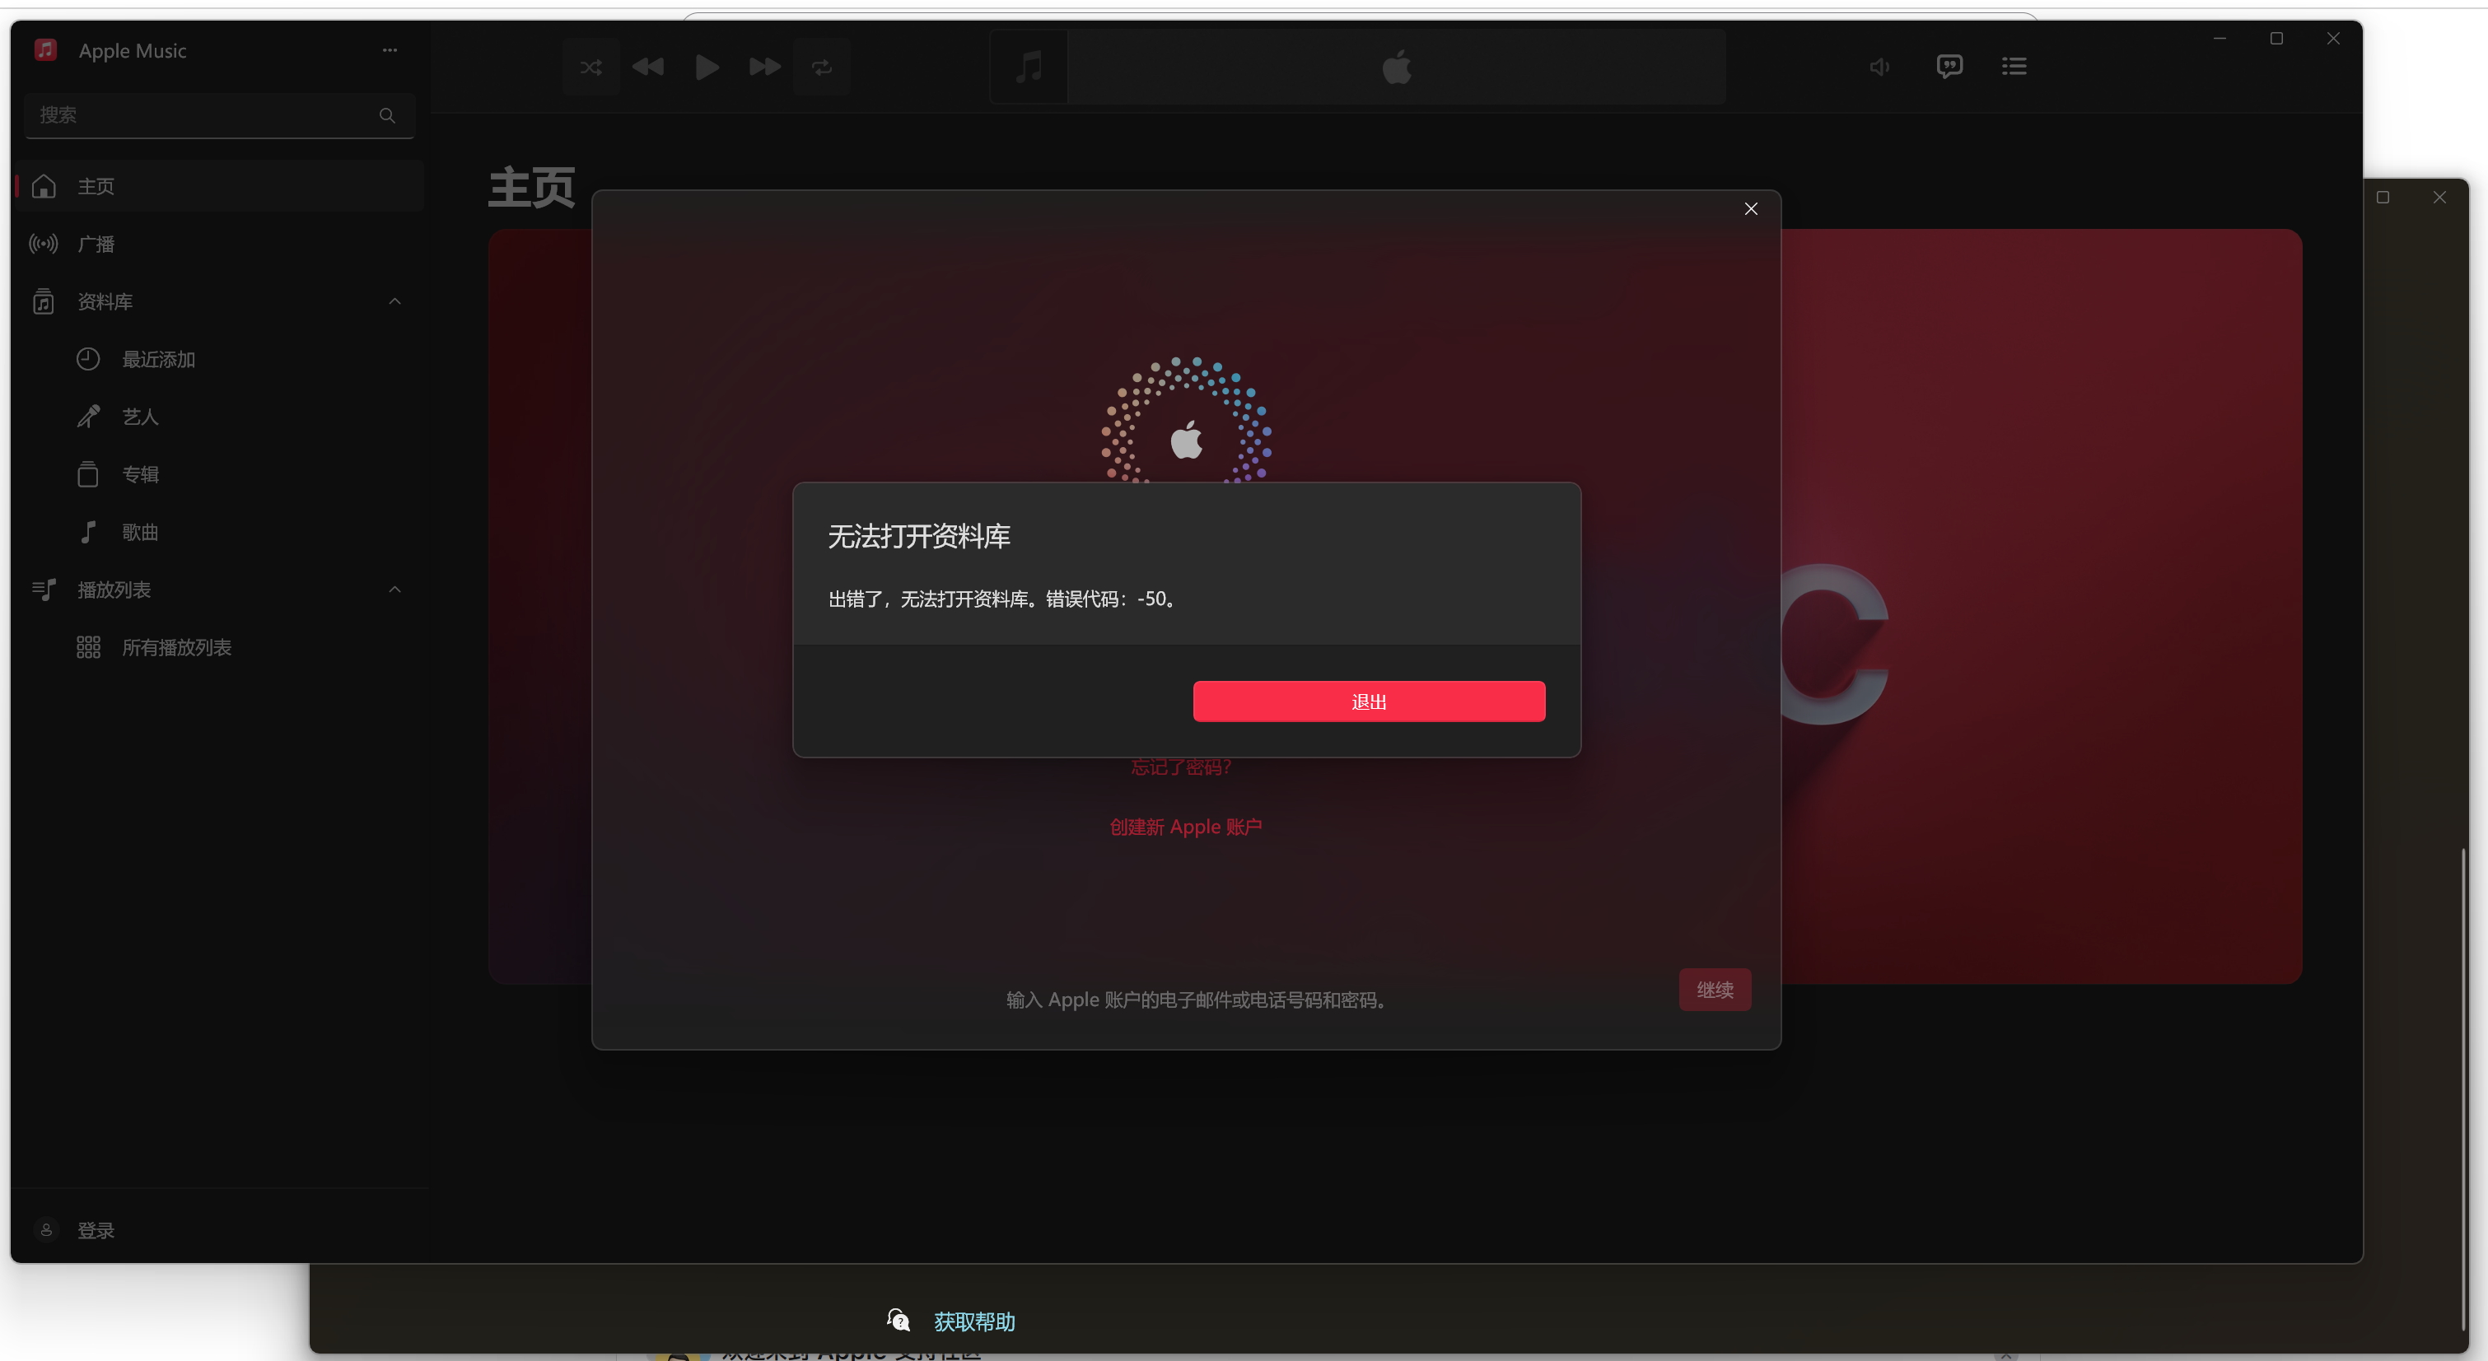
Task: Open the three-dot menu beside Apple Music
Action: click(390, 50)
